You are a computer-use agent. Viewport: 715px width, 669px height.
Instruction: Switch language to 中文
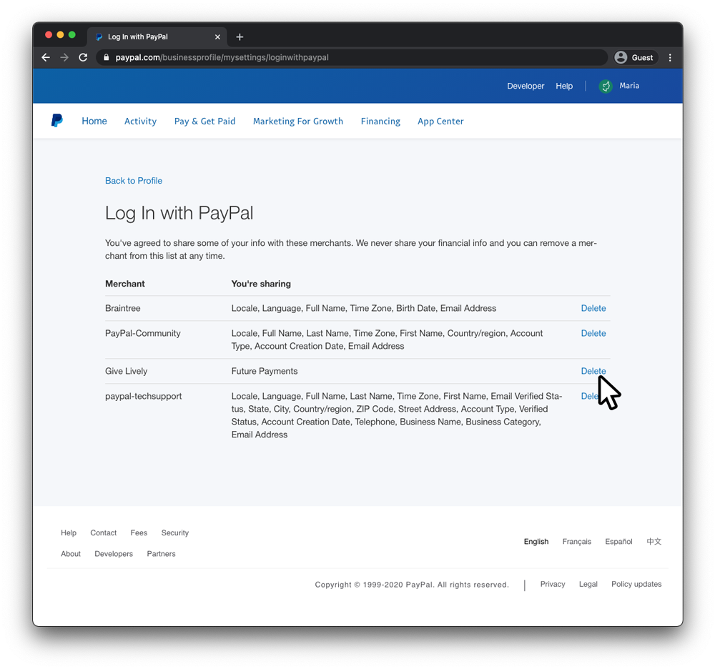pos(654,541)
